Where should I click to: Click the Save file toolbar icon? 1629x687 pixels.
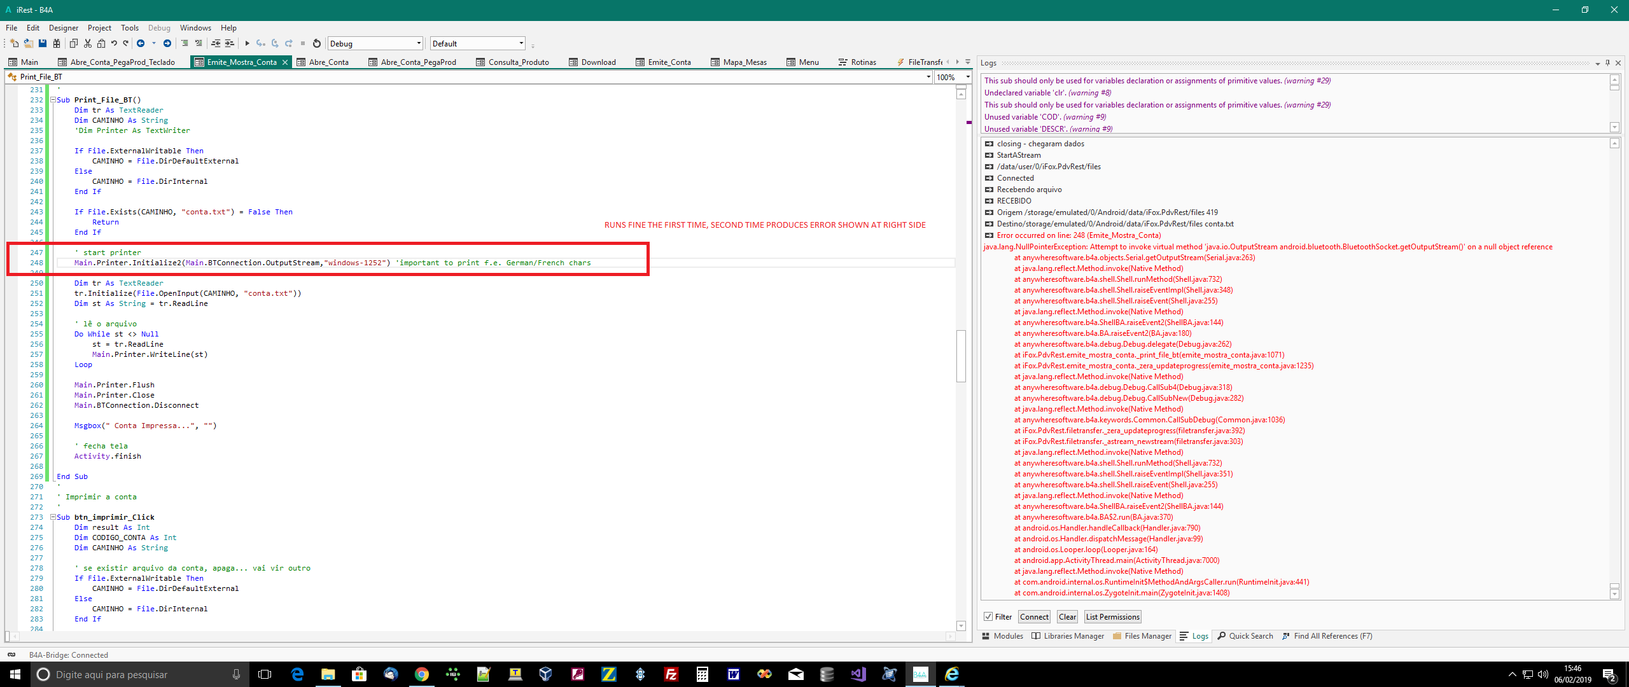(x=43, y=43)
